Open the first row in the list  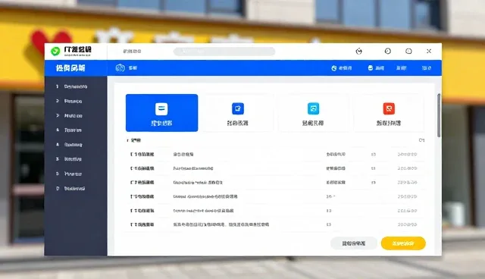point(274,154)
